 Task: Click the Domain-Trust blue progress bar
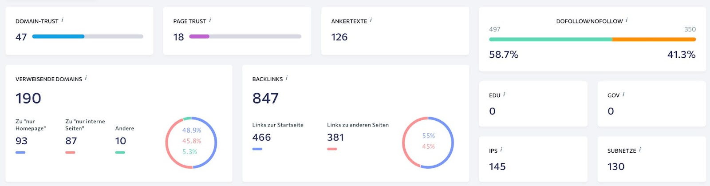[58, 36]
